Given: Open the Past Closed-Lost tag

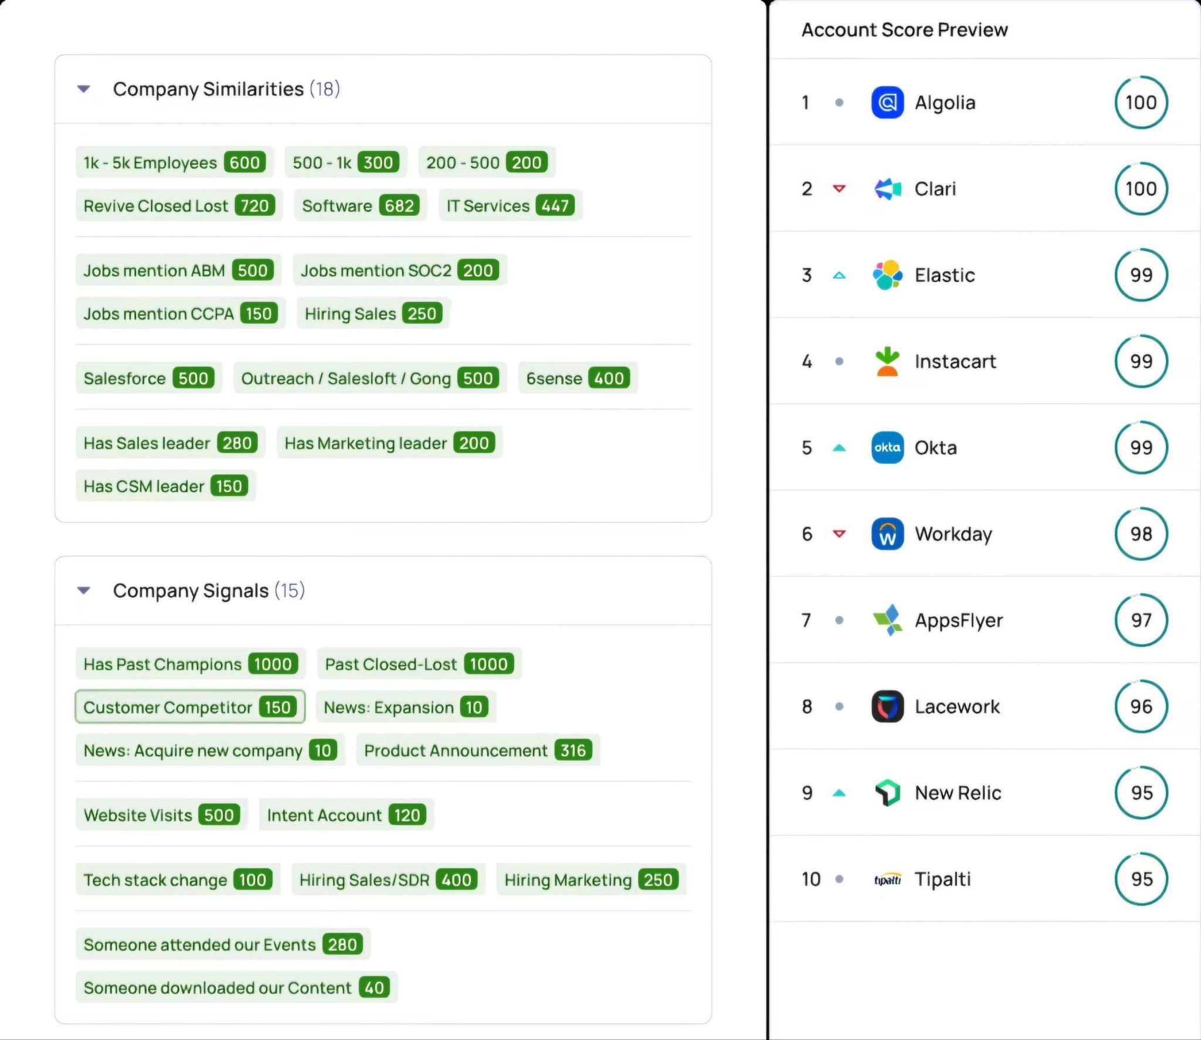Looking at the screenshot, I should [420, 664].
